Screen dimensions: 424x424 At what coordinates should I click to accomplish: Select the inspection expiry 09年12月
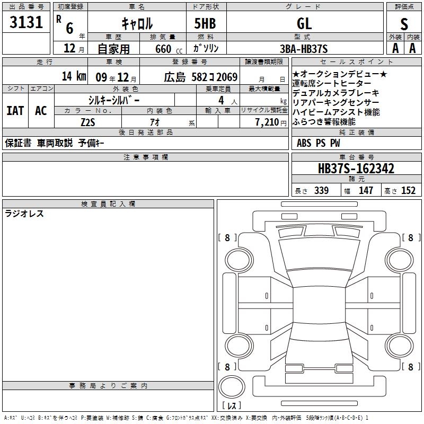coord(116,77)
